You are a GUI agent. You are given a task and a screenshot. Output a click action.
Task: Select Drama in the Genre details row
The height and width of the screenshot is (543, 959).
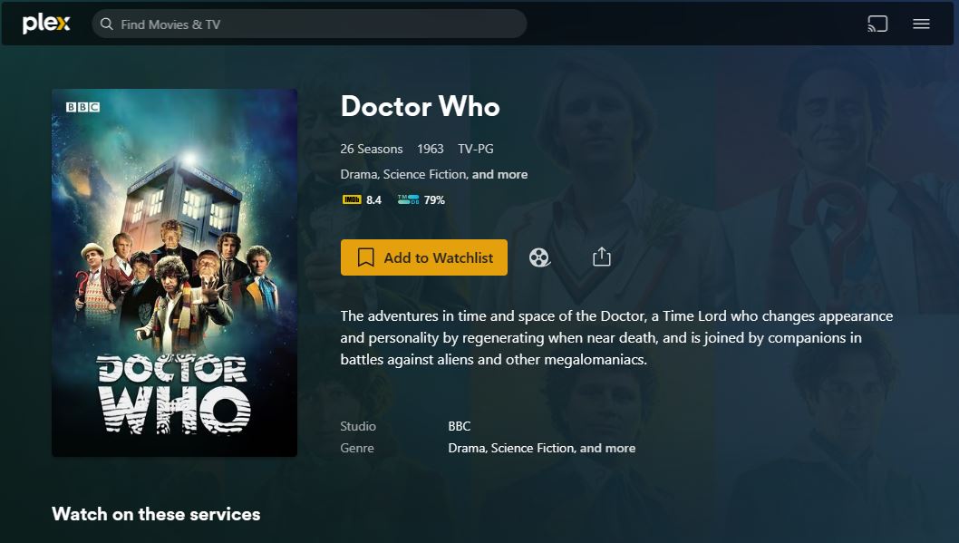click(467, 448)
